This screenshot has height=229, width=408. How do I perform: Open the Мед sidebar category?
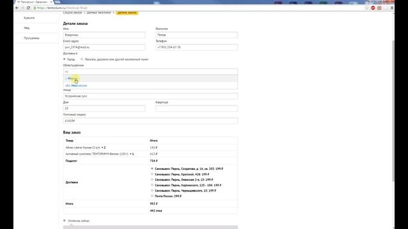(27, 28)
